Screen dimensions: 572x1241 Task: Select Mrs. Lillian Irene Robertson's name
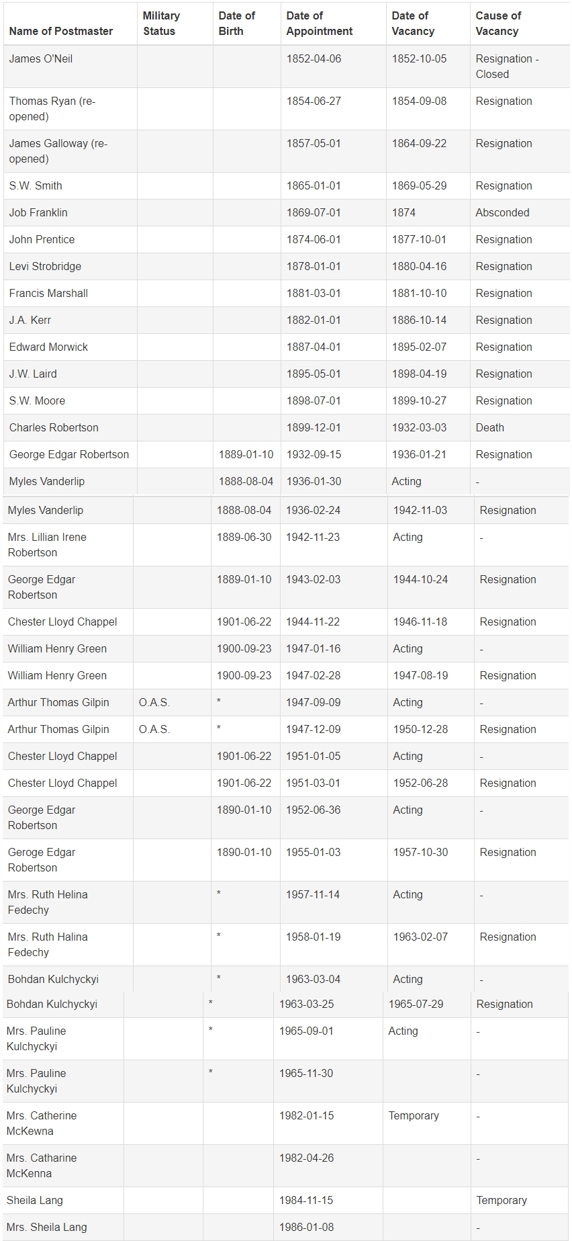point(47,545)
